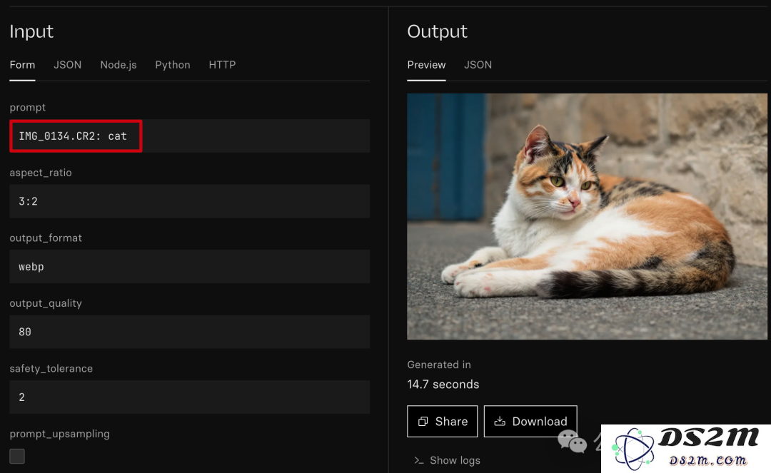Click the Download button's arrow icon
The height and width of the screenshot is (473, 771).
click(x=500, y=422)
